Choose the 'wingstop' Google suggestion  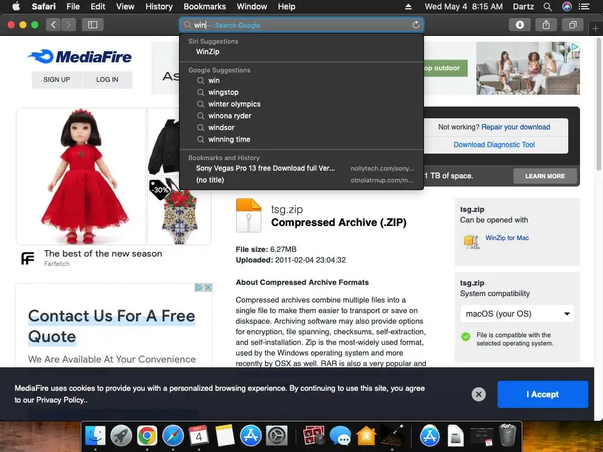[301, 92]
